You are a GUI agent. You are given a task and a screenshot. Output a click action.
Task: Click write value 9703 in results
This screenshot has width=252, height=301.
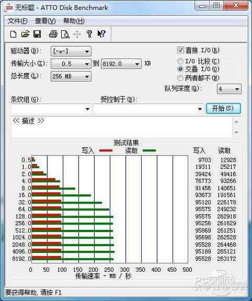click(x=205, y=160)
